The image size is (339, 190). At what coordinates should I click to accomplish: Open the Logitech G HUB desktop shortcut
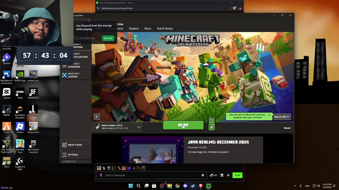click(20, 164)
